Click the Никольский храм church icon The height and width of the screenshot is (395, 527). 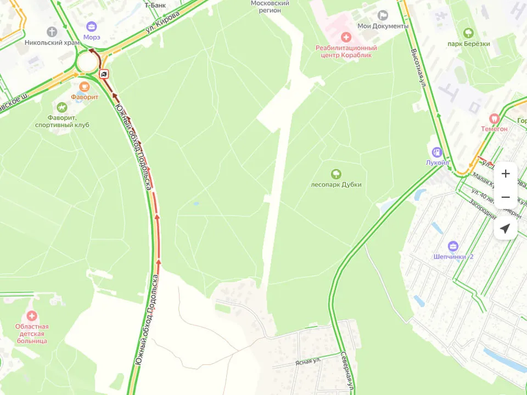52,32
